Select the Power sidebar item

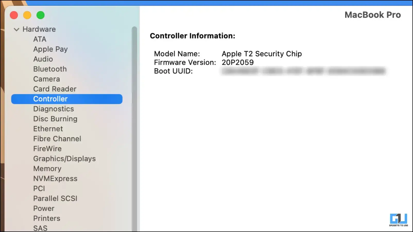click(44, 208)
